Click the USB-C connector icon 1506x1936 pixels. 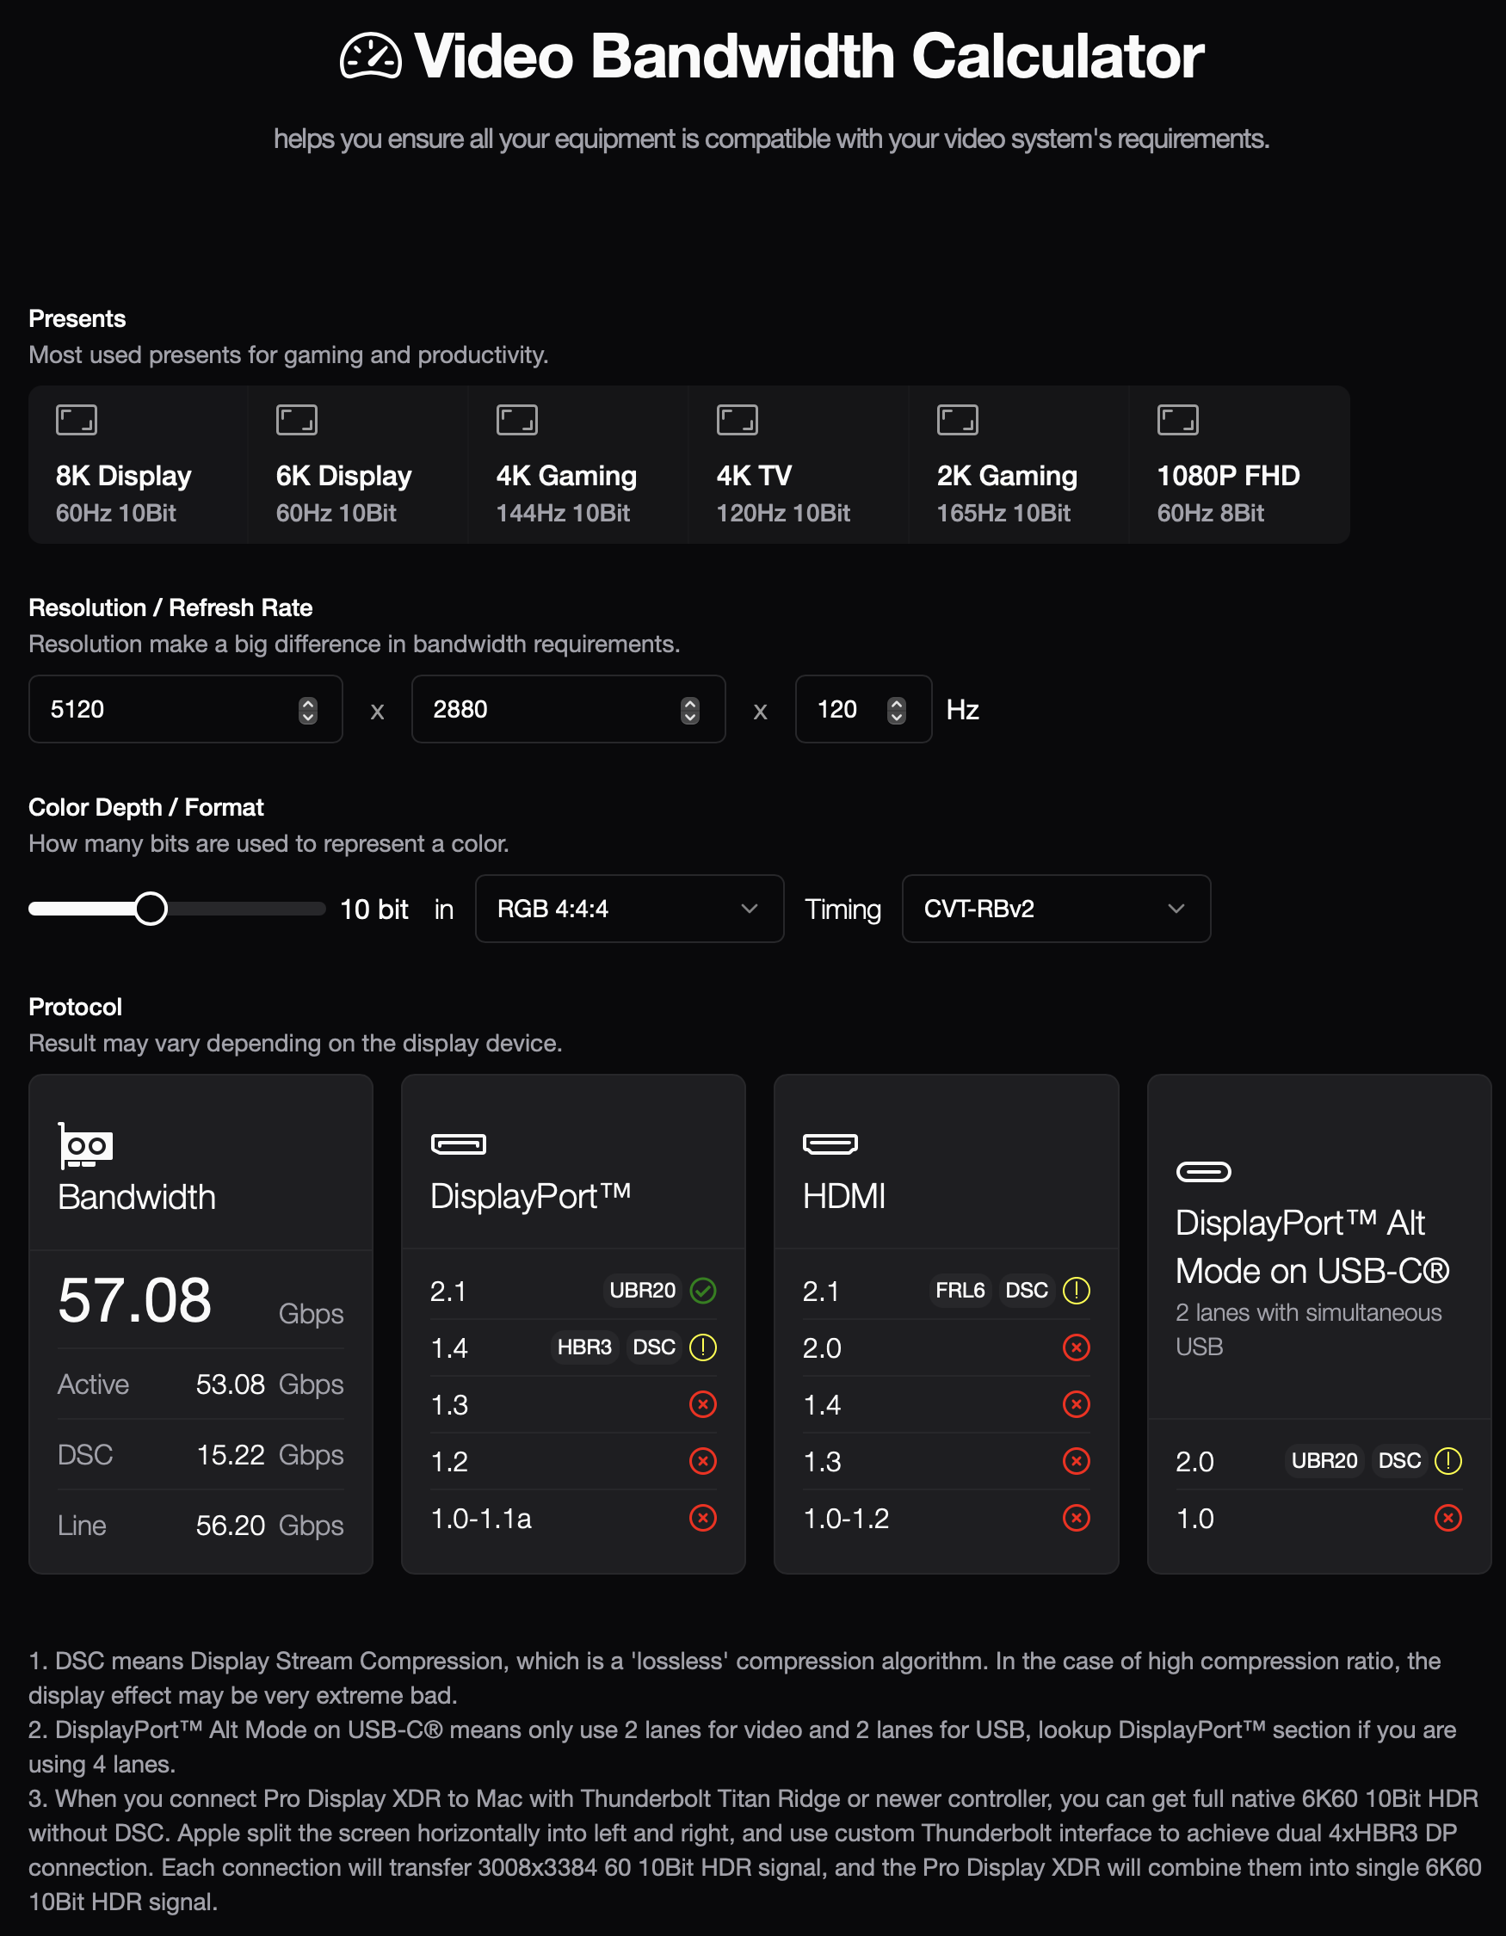(x=1204, y=1172)
